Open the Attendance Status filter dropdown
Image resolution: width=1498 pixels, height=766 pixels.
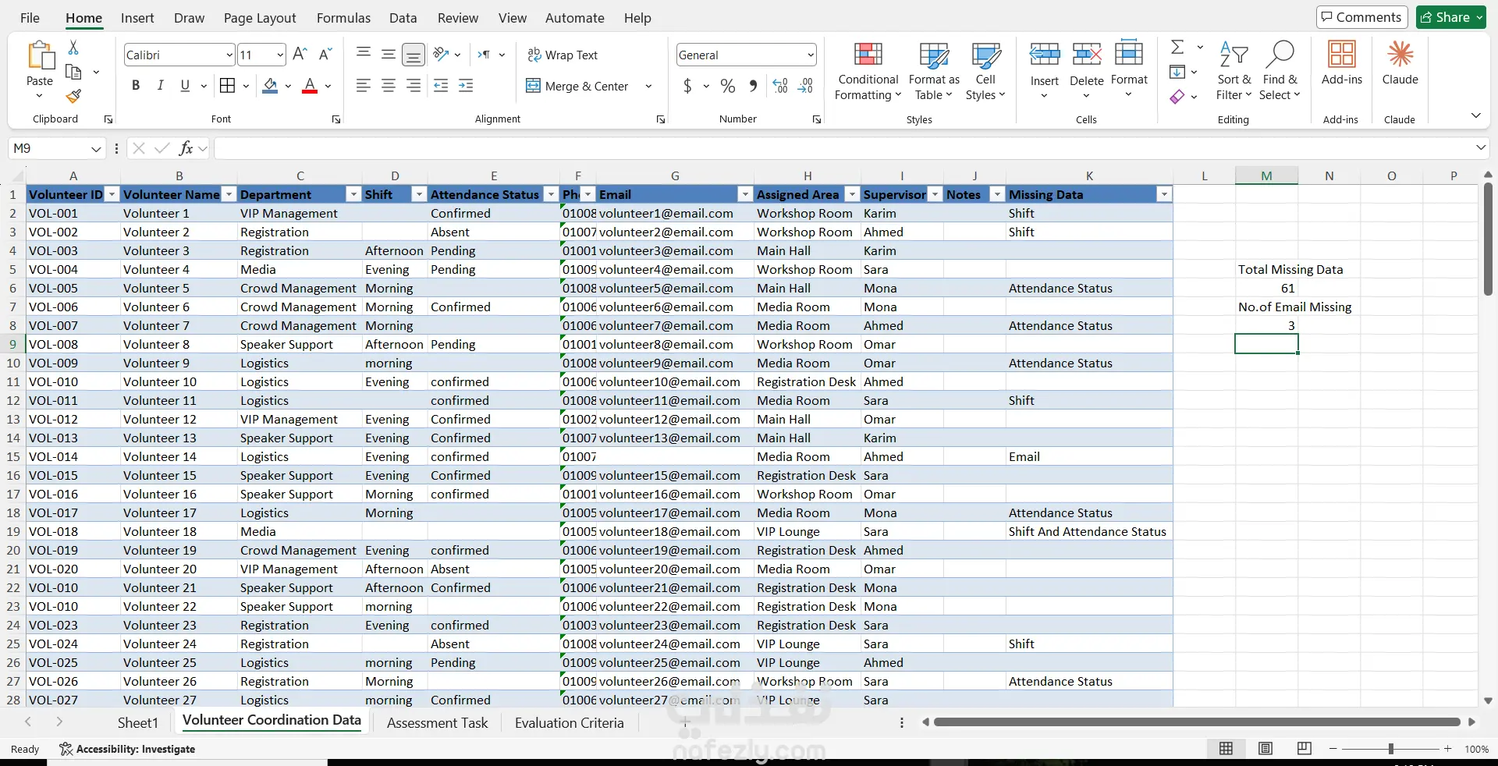(552, 194)
